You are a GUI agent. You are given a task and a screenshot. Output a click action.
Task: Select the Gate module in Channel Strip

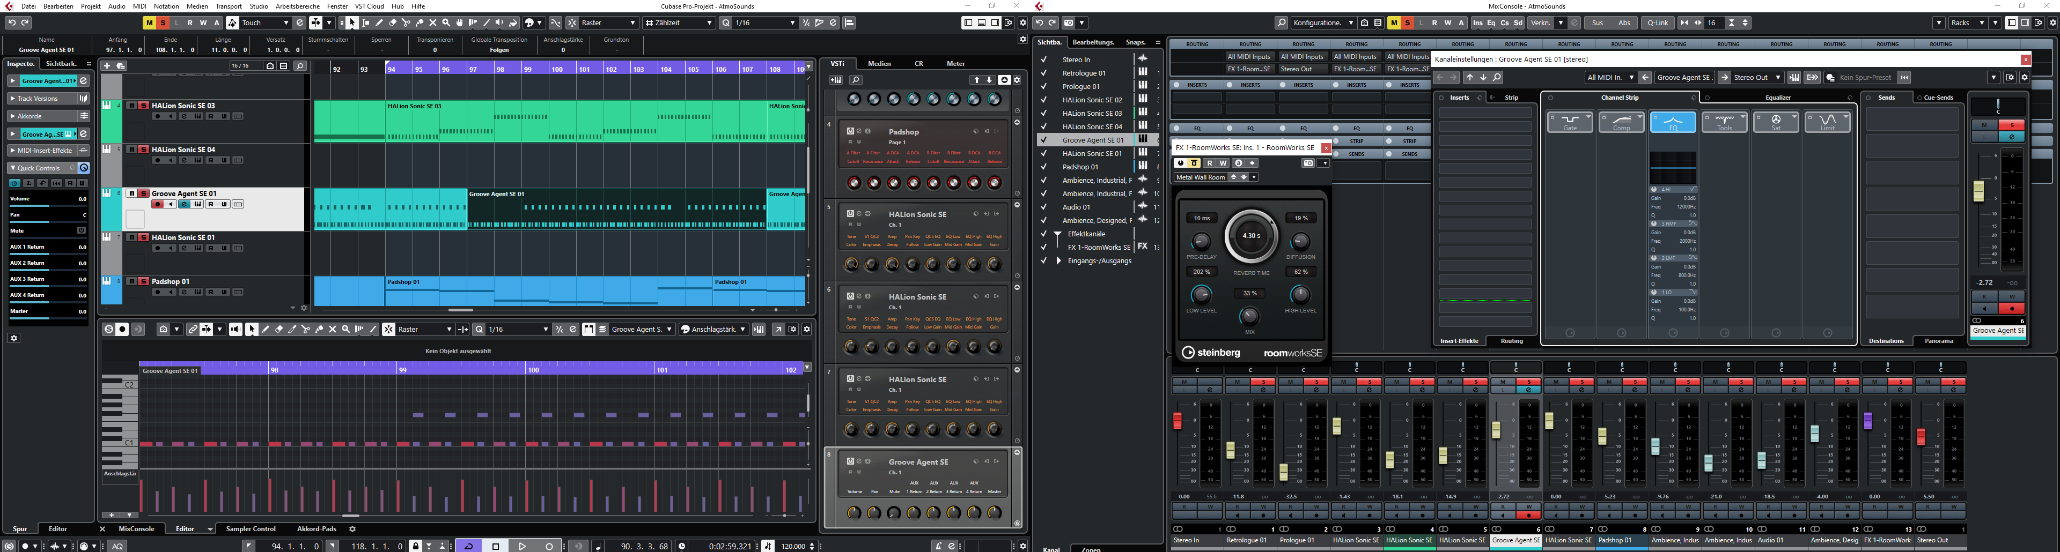1570,122
